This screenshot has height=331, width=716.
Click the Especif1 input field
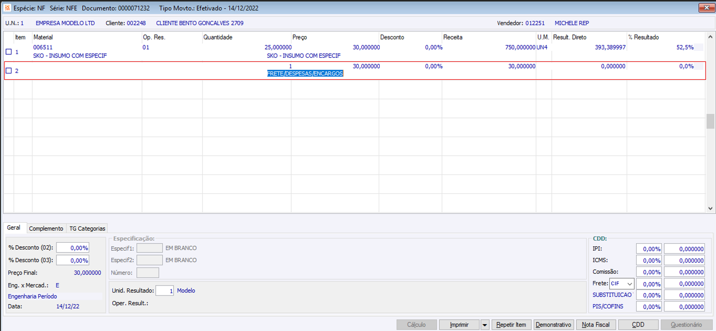pyautogui.click(x=149, y=248)
